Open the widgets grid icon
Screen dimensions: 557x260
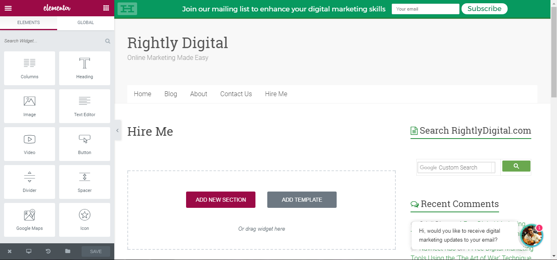[106, 8]
